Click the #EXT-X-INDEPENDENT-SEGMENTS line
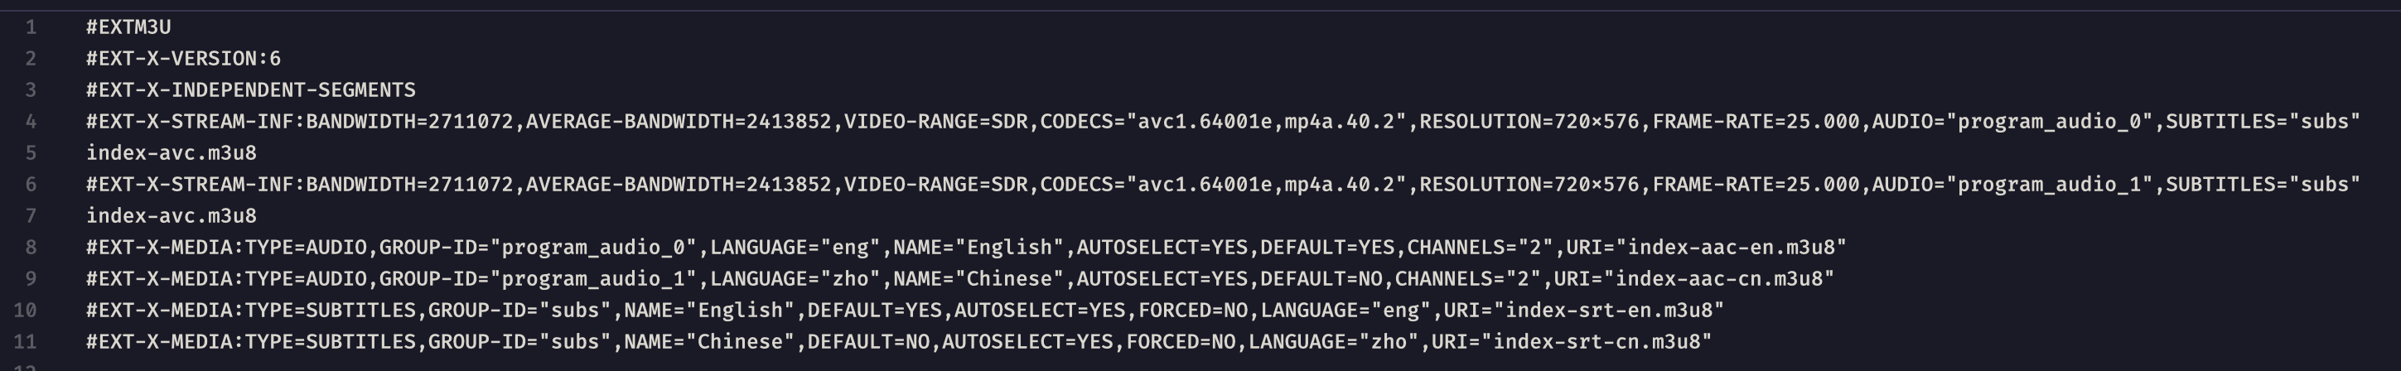2401x371 pixels. pyautogui.click(x=251, y=90)
